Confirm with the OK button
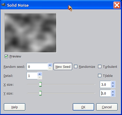The height and width of the screenshot is (115, 122). coord(83,107)
